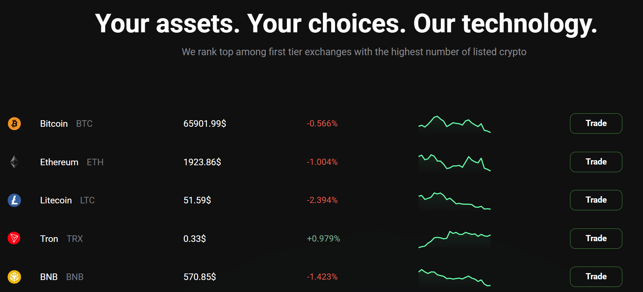Image resolution: width=643 pixels, height=292 pixels.
Task: Click the Trade button for Ethereum
Action: tap(596, 162)
